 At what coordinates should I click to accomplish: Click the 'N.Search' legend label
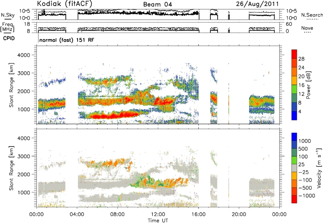pos(312,15)
